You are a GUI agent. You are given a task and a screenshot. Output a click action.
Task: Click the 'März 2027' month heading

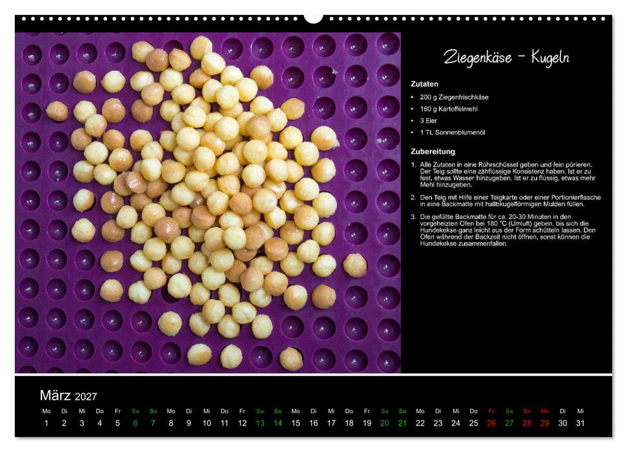[68, 396]
